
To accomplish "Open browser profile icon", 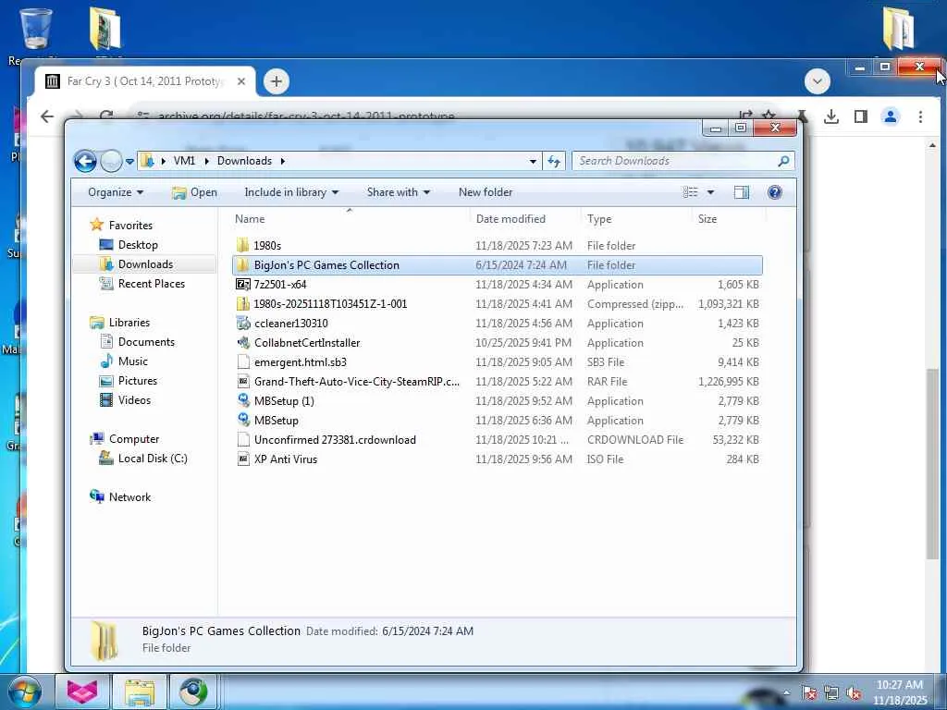I will tap(891, 116).
